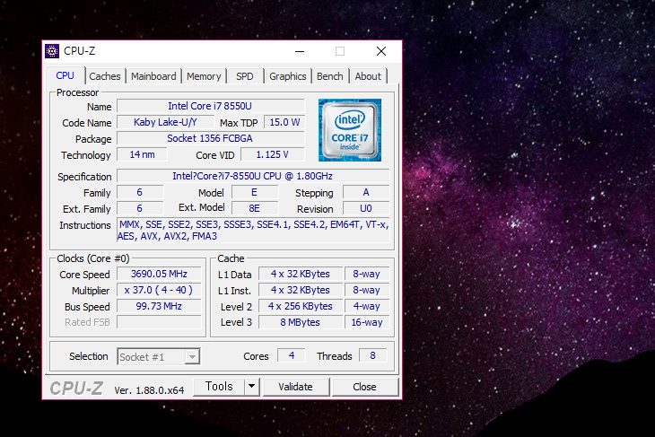The height and width of the screenshot is (437, 655).
Task: Go to the SPD tab
Action: pyautogui.click(x=245, y=76)
